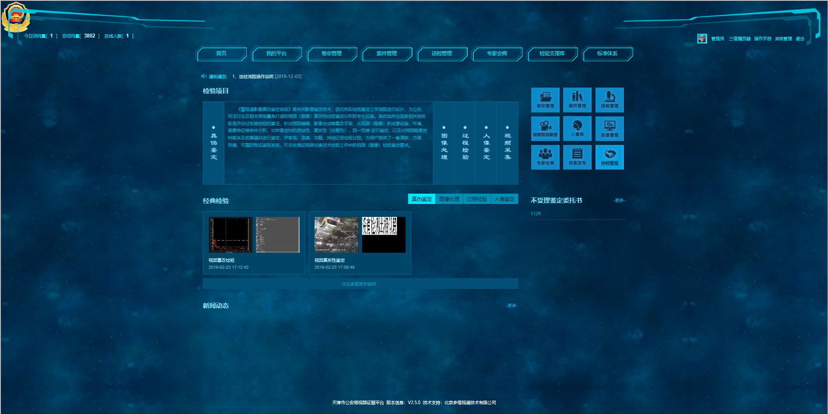The width and height of the screenshot is (828, 414).
Task: Switch to 过程检验 filter
Action: pyautogui.click(x=477, y=199)
